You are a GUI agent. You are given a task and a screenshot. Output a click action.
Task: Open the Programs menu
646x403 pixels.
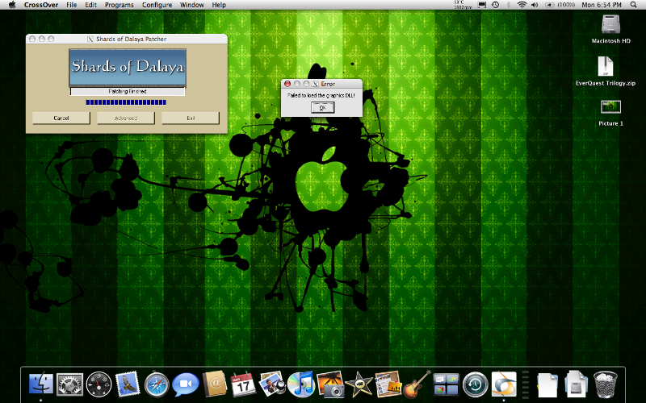pos(119,5)
